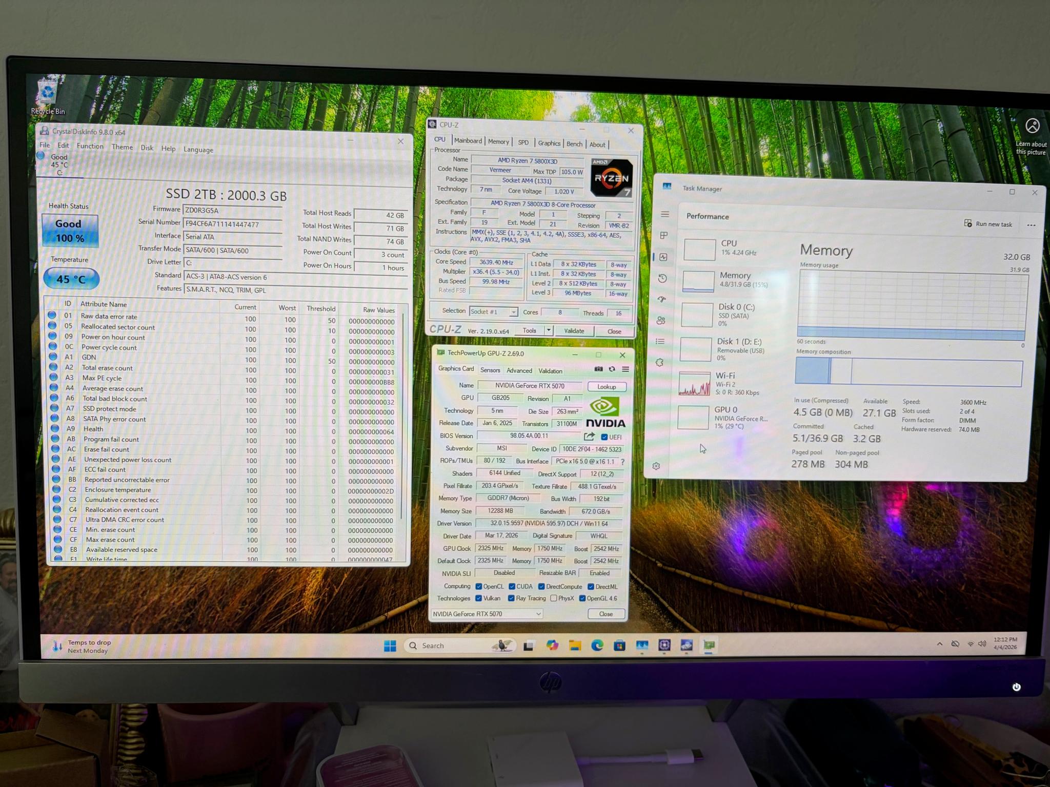
Task: Click the Task Manager more options ellipsis
Action: coord(1031,225)
